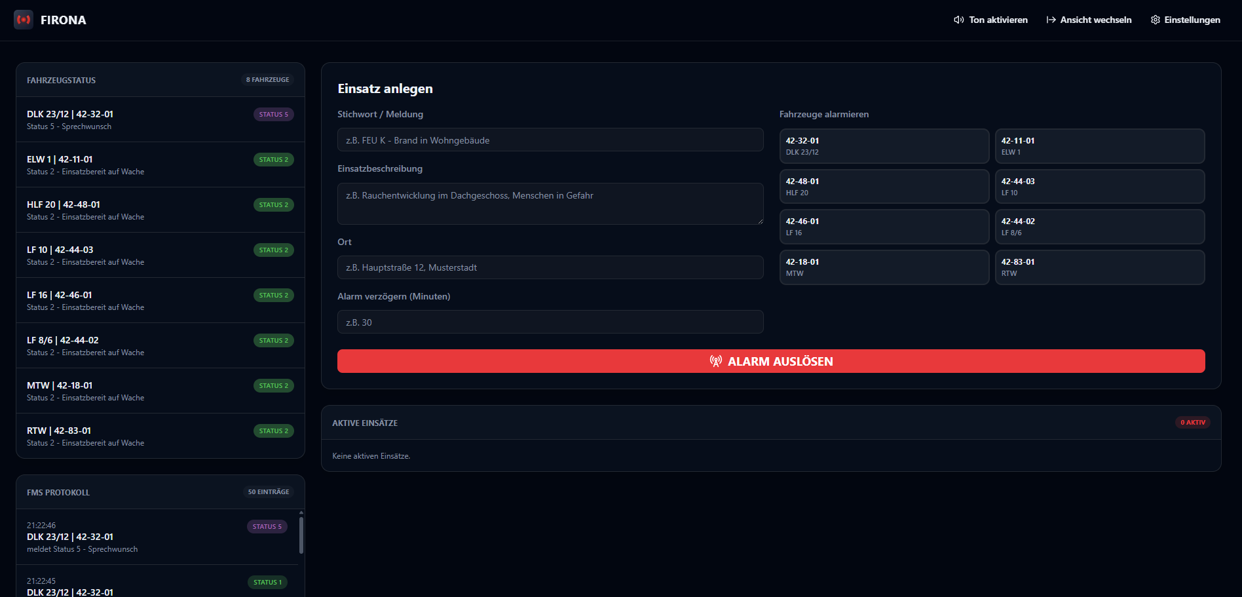The width and height of the screenshot is (1242, 597).
Task: Open the Einstellungen gear icon
Action: pos(1156,20)
